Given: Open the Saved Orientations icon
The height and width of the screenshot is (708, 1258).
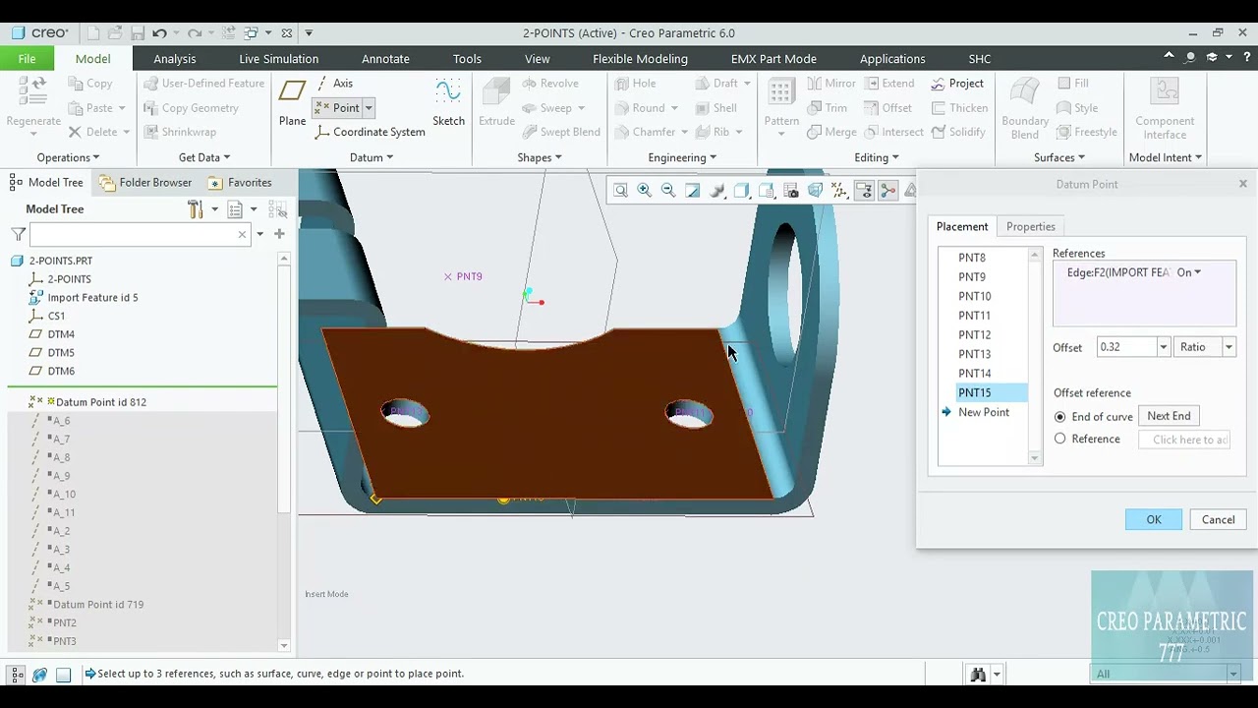Looking at the screenshot, I should coord(767,191).
